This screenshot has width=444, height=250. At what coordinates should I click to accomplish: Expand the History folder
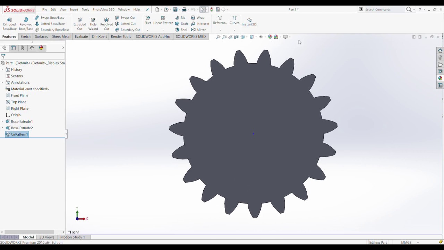2,69
